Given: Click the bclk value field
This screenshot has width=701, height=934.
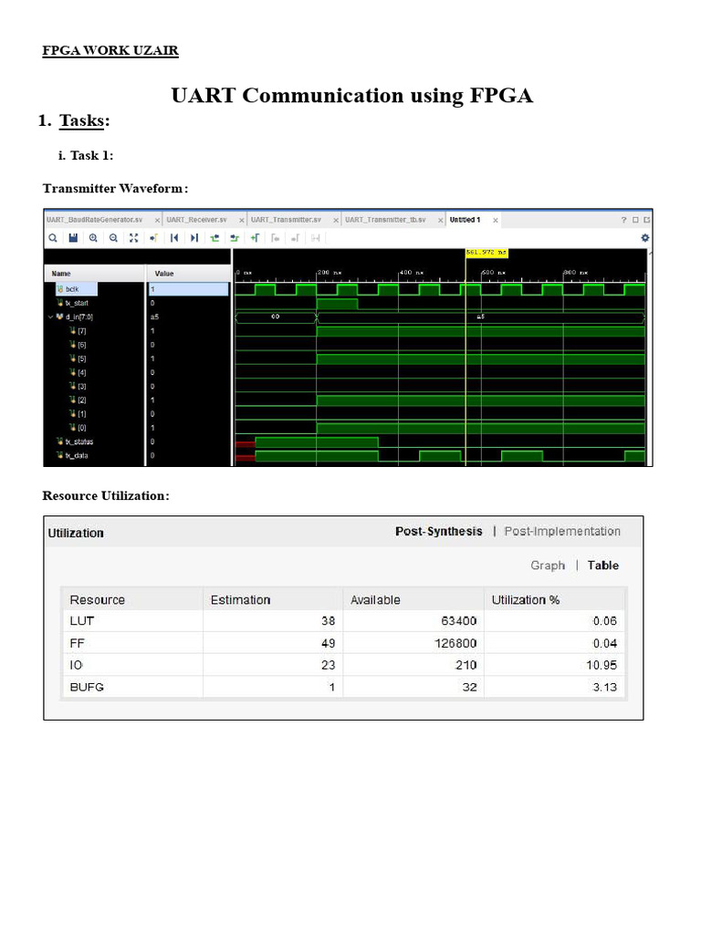Looking at the screenshot, I should tap(188, 289).
